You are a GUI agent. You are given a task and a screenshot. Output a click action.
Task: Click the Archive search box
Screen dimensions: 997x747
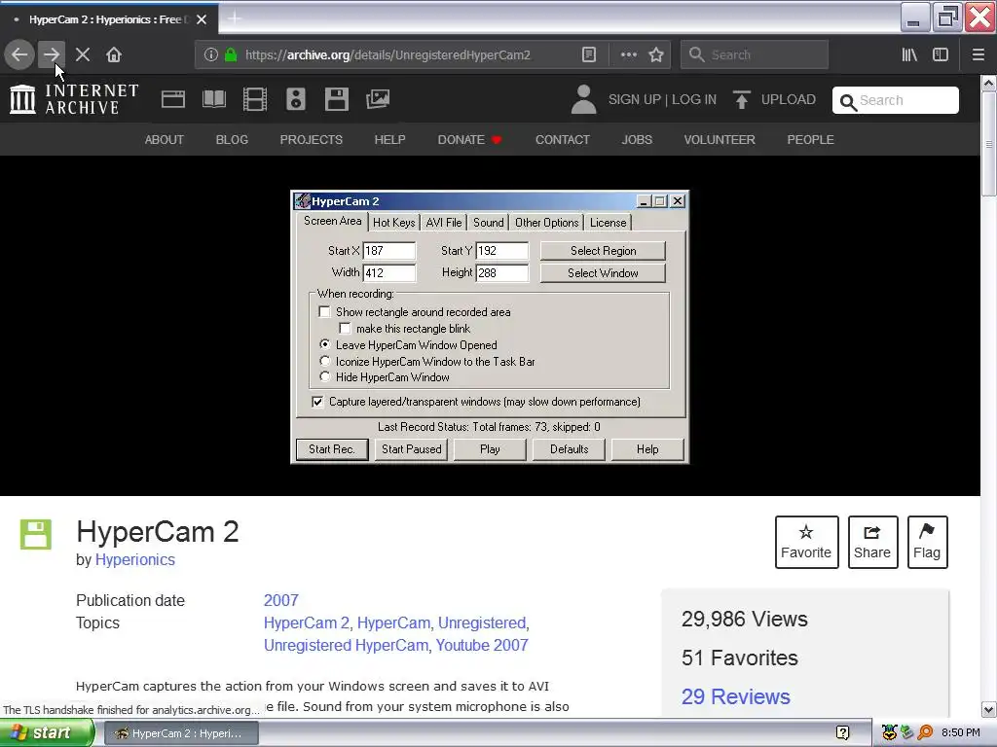point(896,100)
